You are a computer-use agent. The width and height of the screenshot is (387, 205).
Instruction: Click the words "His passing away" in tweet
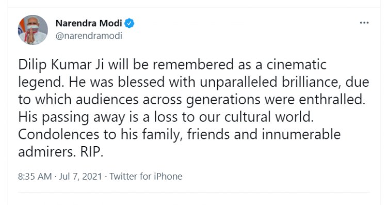coord(72,118)
